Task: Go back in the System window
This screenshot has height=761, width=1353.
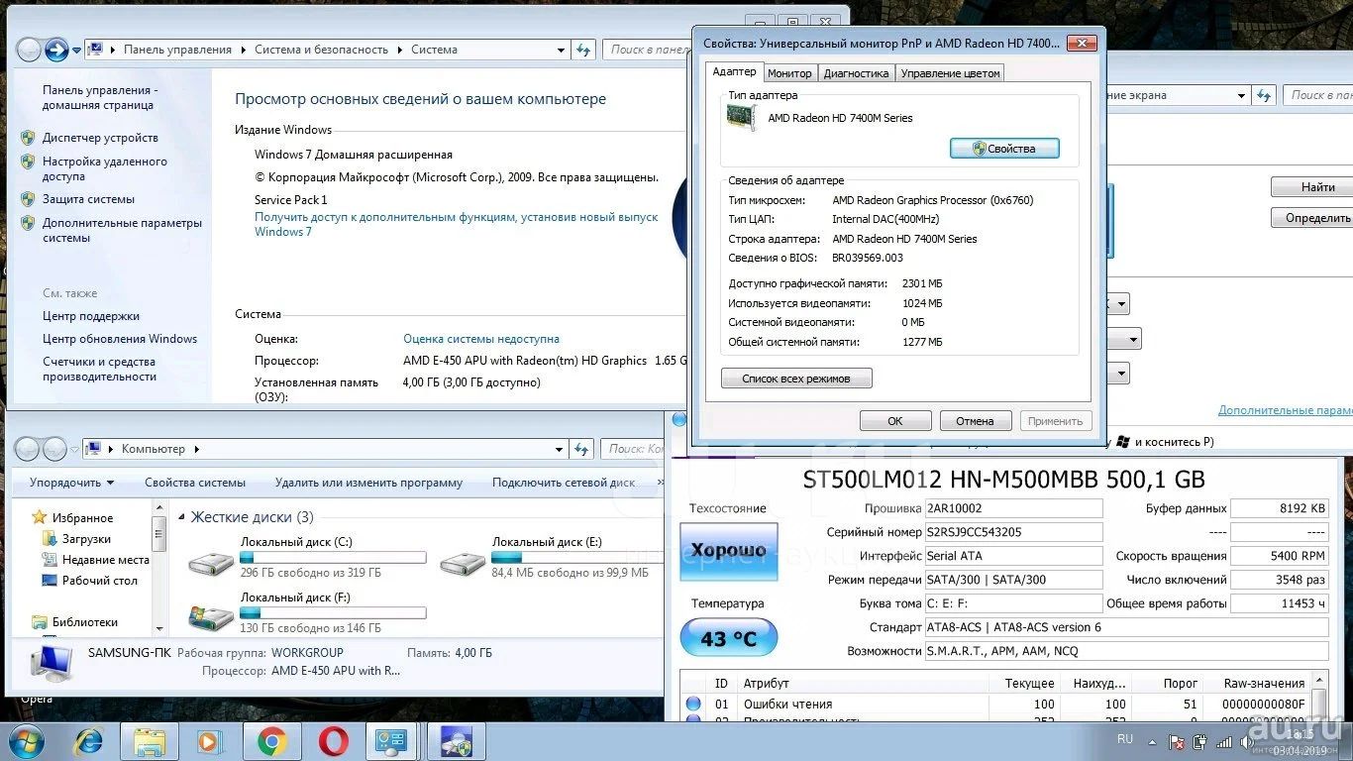Action: pos(30,49)
